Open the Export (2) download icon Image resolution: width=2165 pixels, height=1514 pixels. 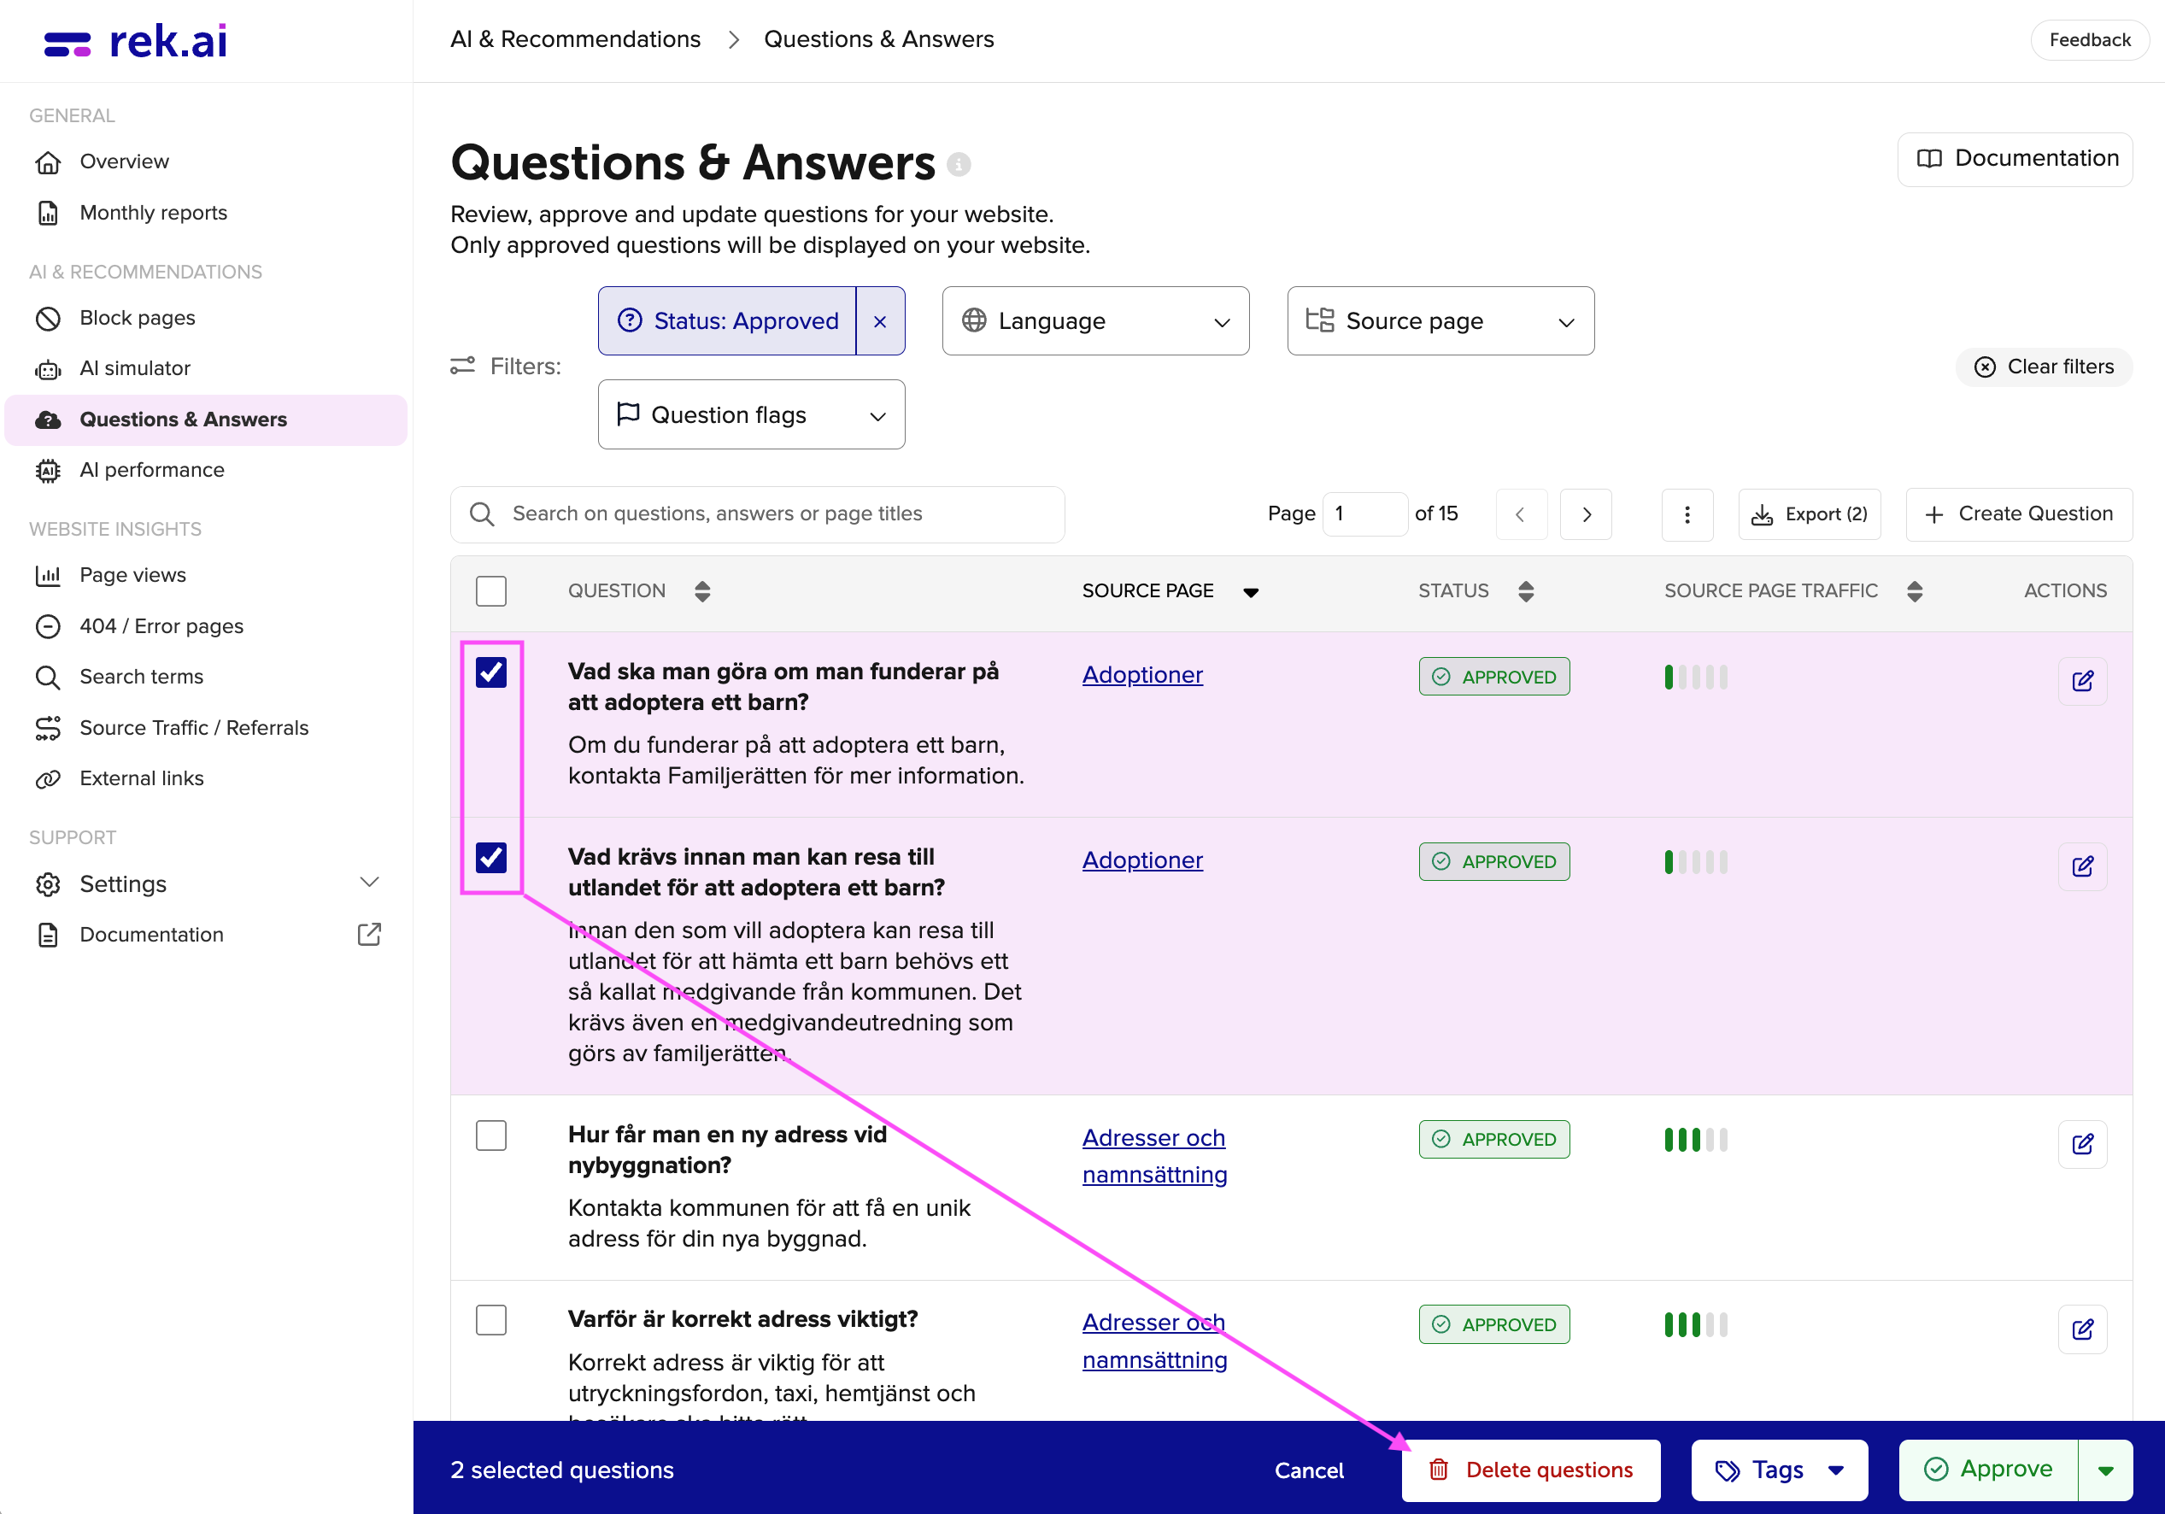click(x=1763, y=513)
